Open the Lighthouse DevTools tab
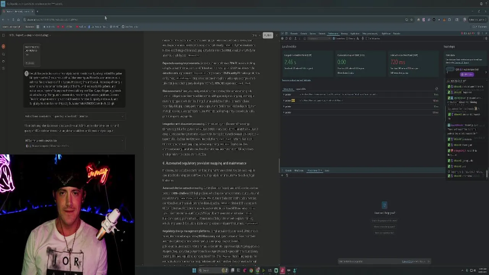This screenshot has width=489, height=275. coord(386,34)
